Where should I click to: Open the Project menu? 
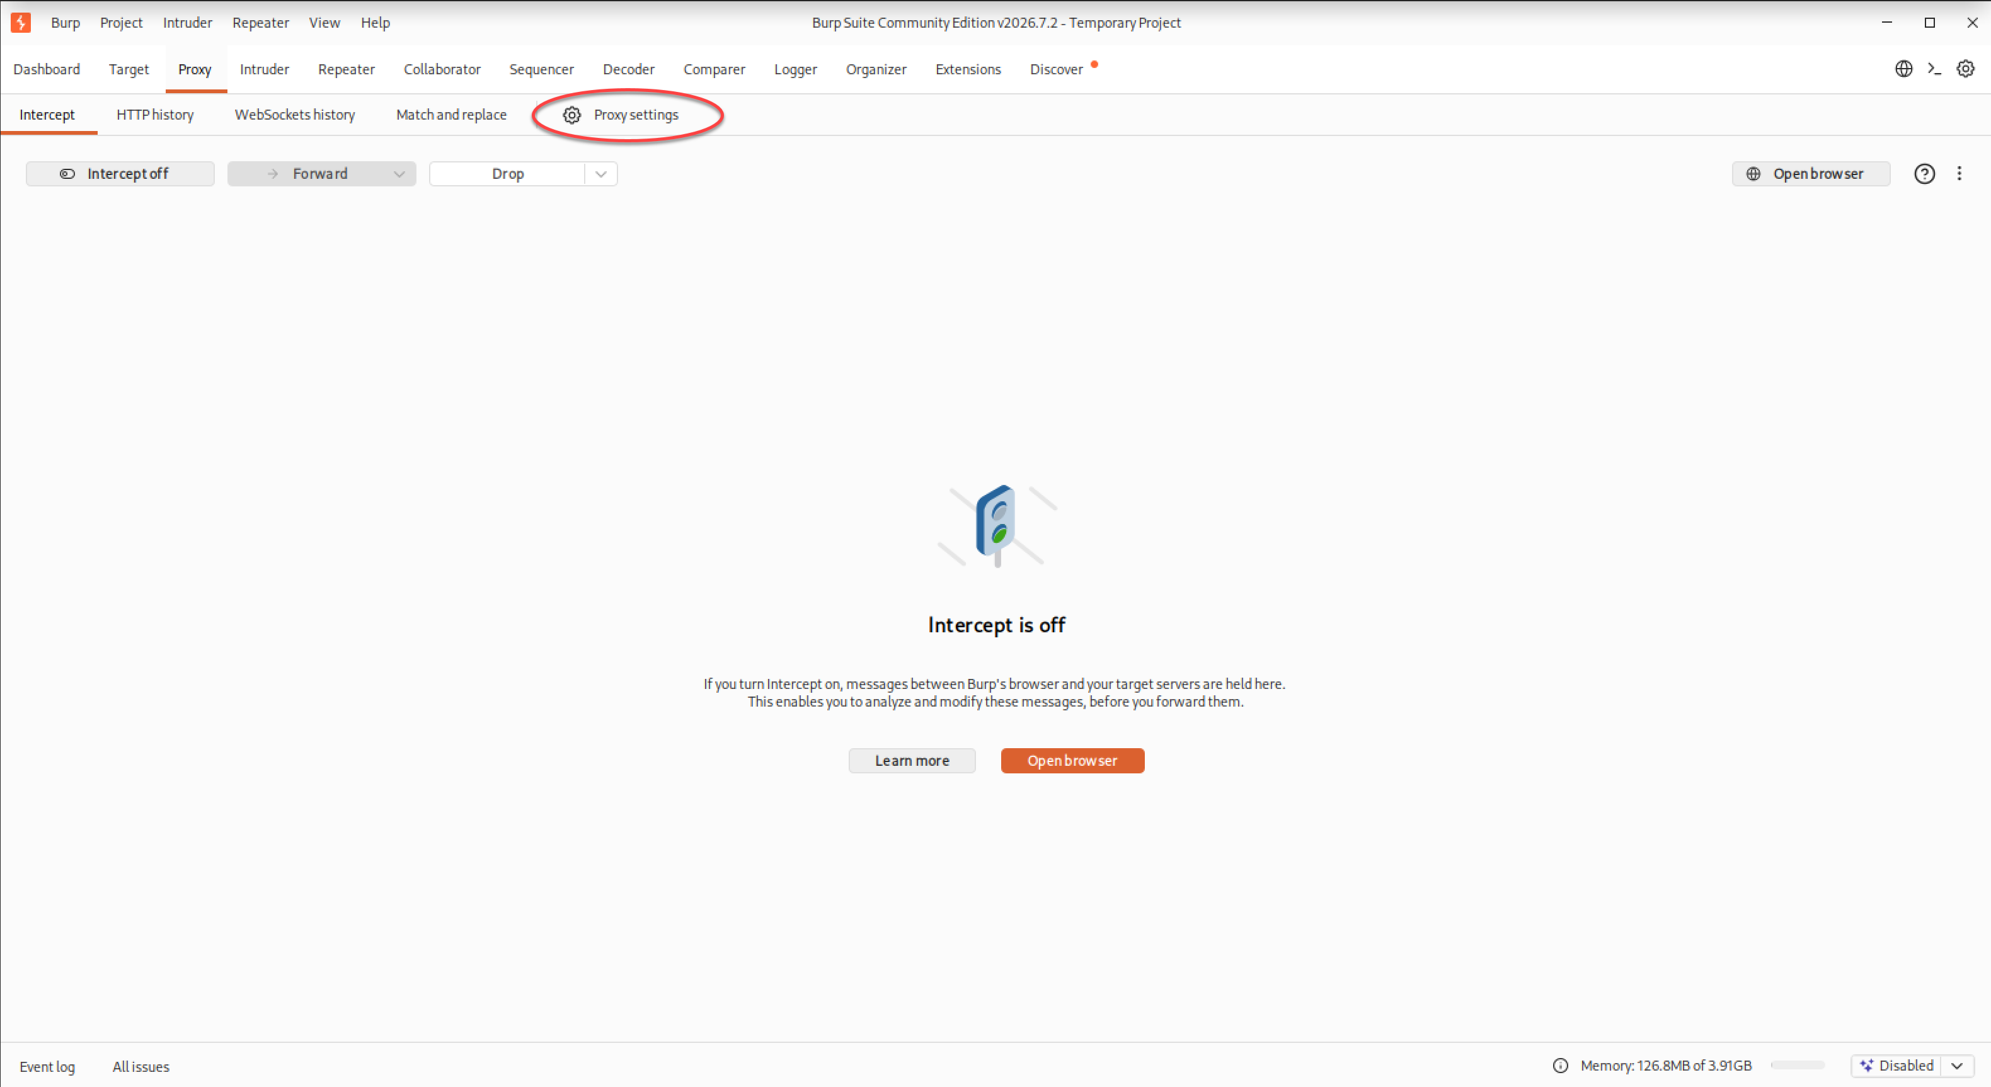pos(122,23)
